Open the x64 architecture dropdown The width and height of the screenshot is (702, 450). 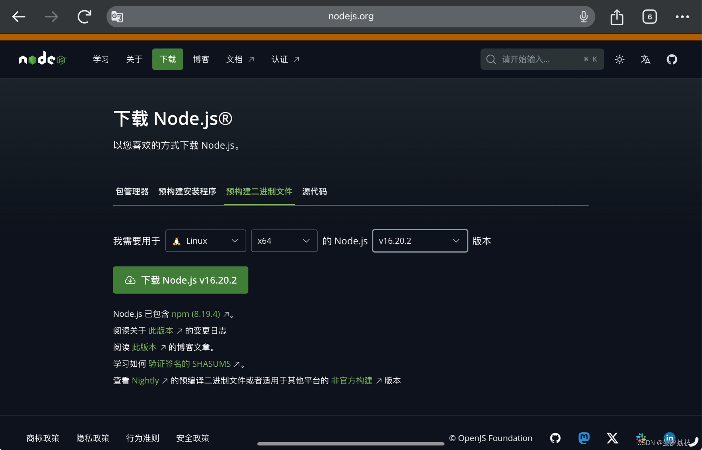pyautogui.click(x=284, y=241)
